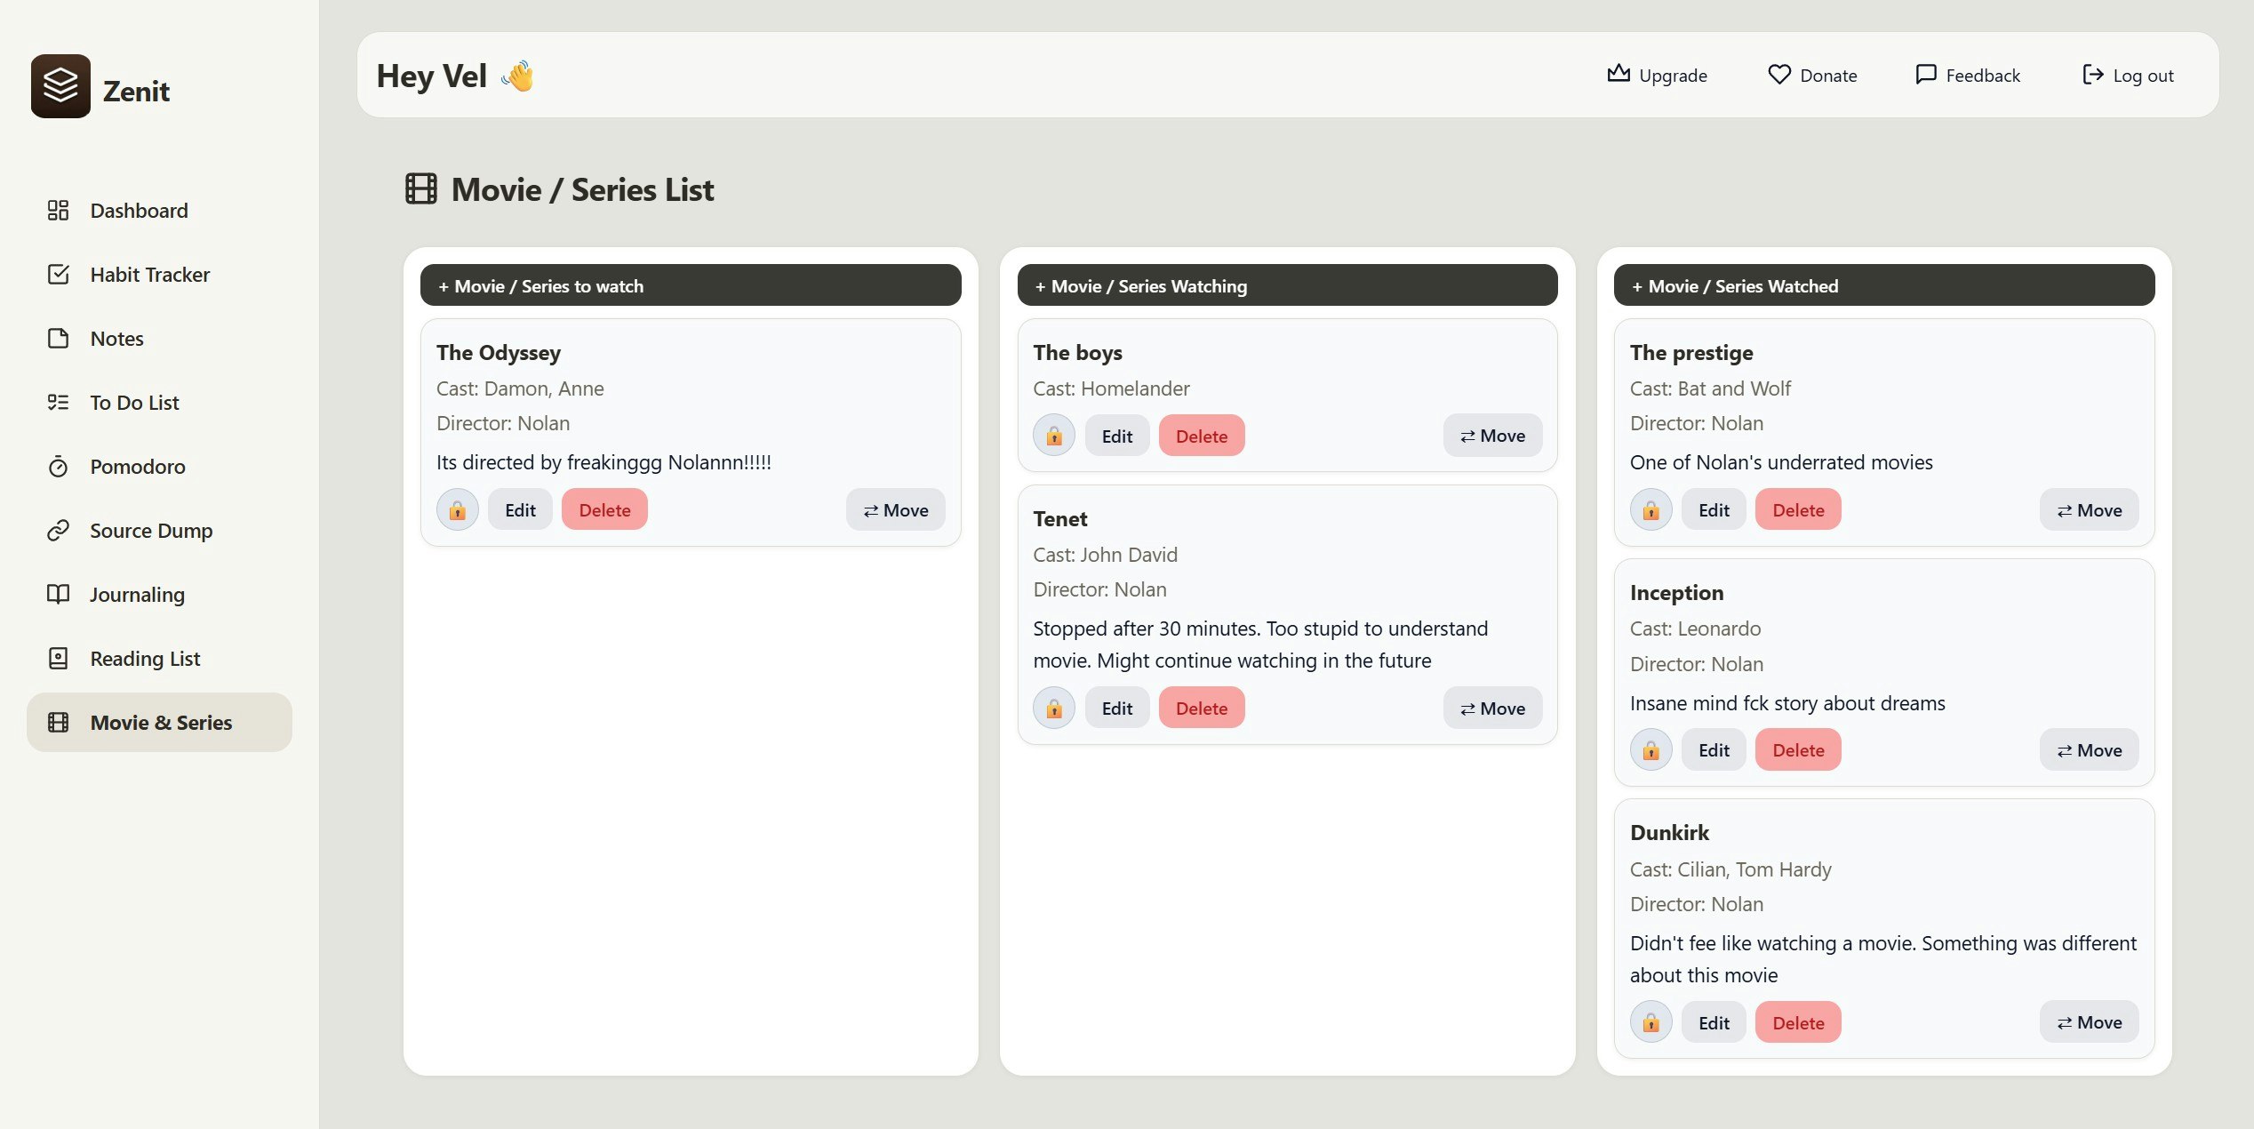Click the Reading List icon
This screenshot has height=1129, width=2254.
pos(58,659)
